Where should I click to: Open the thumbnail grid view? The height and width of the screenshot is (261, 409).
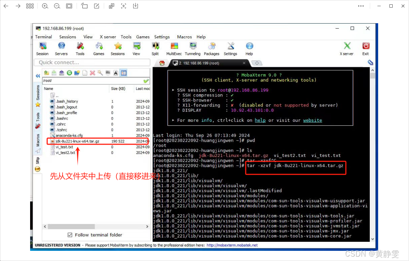pos(30,6)
